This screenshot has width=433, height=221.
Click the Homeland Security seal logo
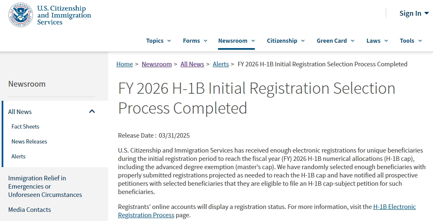click(21, 15)
